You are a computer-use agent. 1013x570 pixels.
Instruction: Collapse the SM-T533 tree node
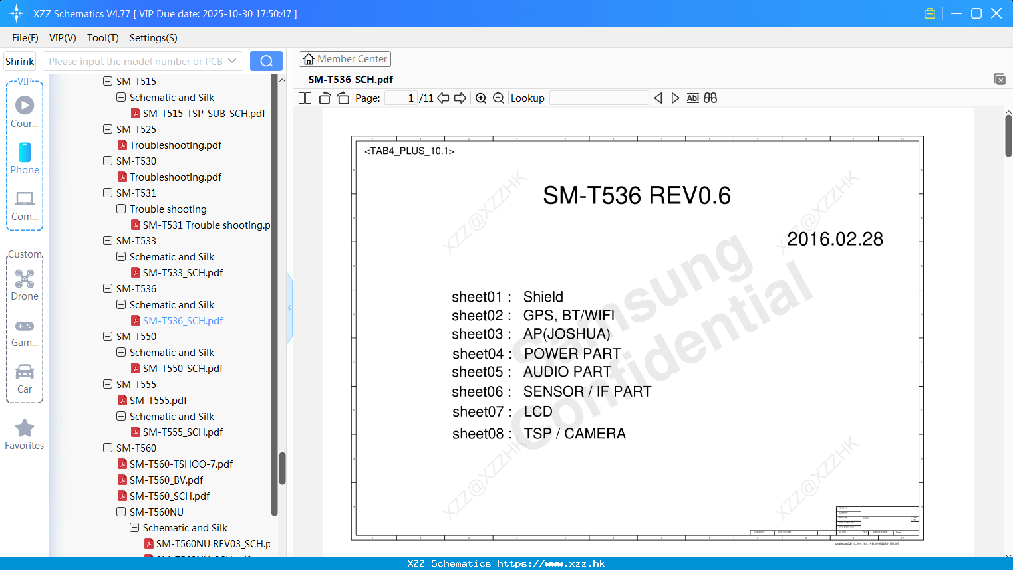[x=108, y=240]
